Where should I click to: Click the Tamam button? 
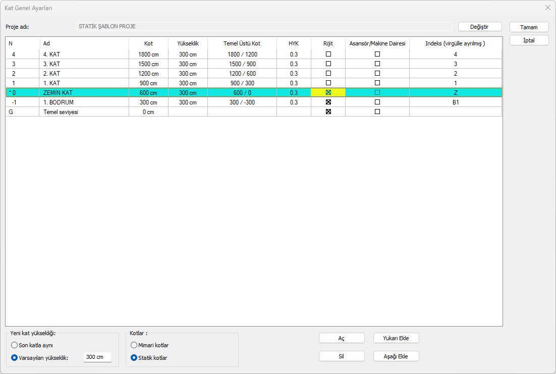pos(529,27)
